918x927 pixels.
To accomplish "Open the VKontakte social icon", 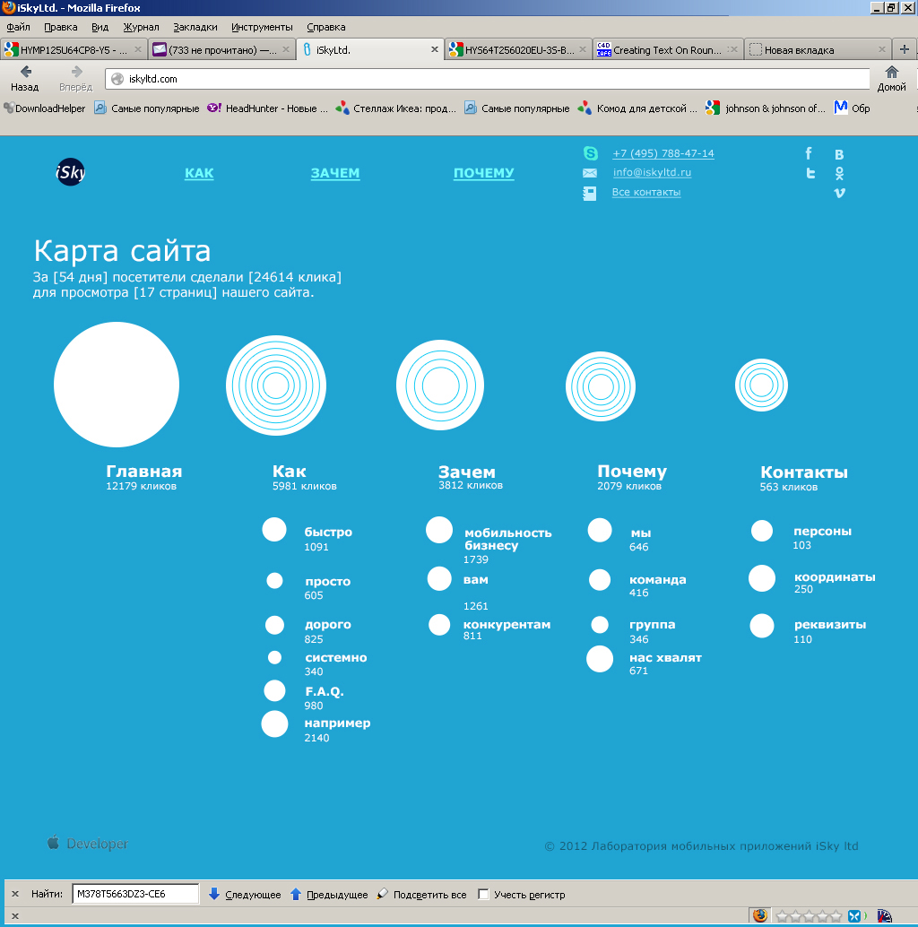I will pyautogui.click(x=839, y=154).
